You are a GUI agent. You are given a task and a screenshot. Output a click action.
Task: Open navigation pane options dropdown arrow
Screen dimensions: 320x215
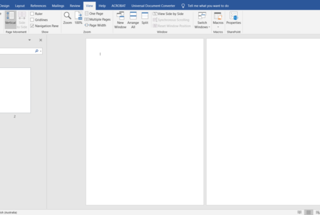29,40
